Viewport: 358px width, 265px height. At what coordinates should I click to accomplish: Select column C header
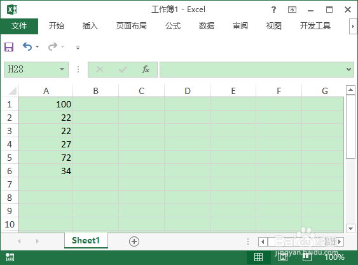(142, 91)
